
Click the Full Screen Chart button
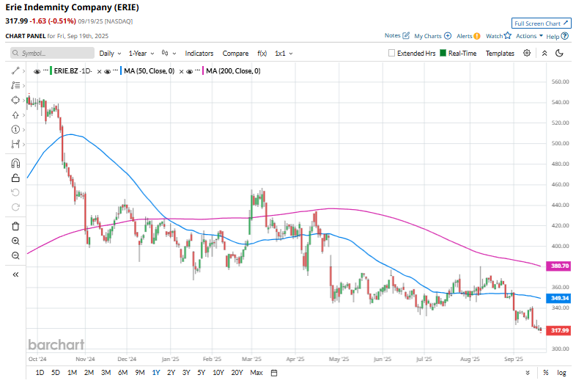pyautogui.click(x=540, y=23)
